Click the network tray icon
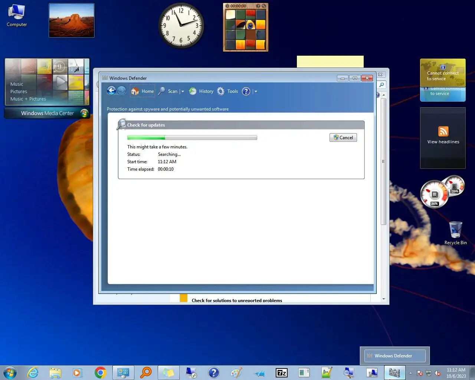This screenshot has width=475, height=380. pos(429,373)
